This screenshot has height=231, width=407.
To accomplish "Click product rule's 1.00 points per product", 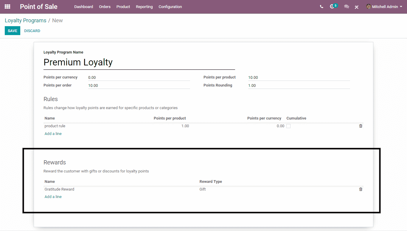I will [x=185, y=126].
